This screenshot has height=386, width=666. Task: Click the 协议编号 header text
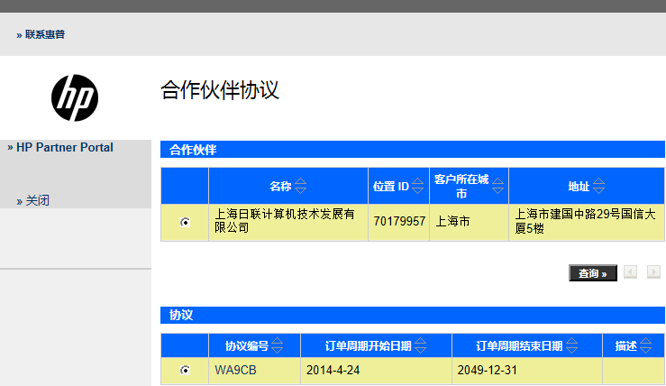click(247, 346)
